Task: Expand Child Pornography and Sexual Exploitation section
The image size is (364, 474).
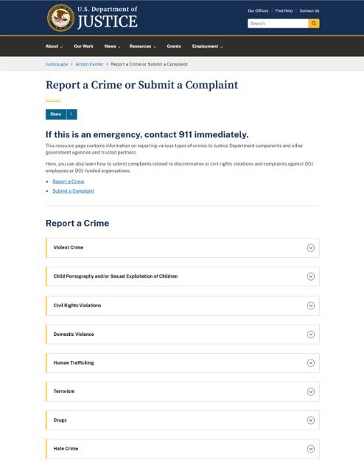Action: [183, 276]
